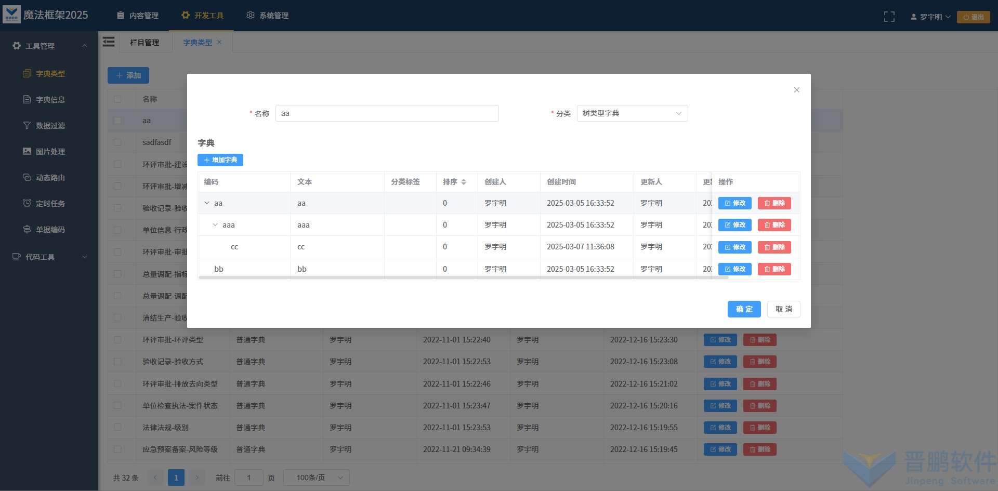Open 开发工具 top menu

click(x=202, y=16)
